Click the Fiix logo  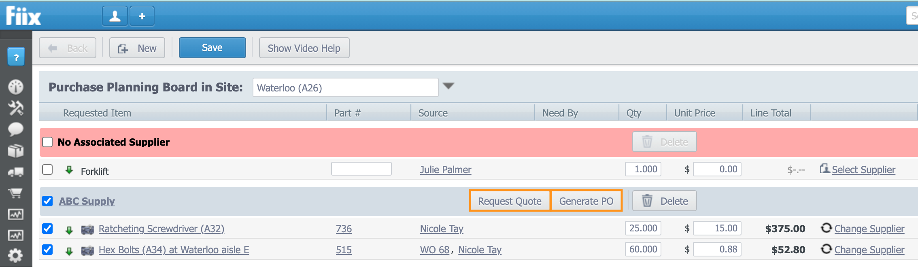pyautogui.click(x=23, y=16)
